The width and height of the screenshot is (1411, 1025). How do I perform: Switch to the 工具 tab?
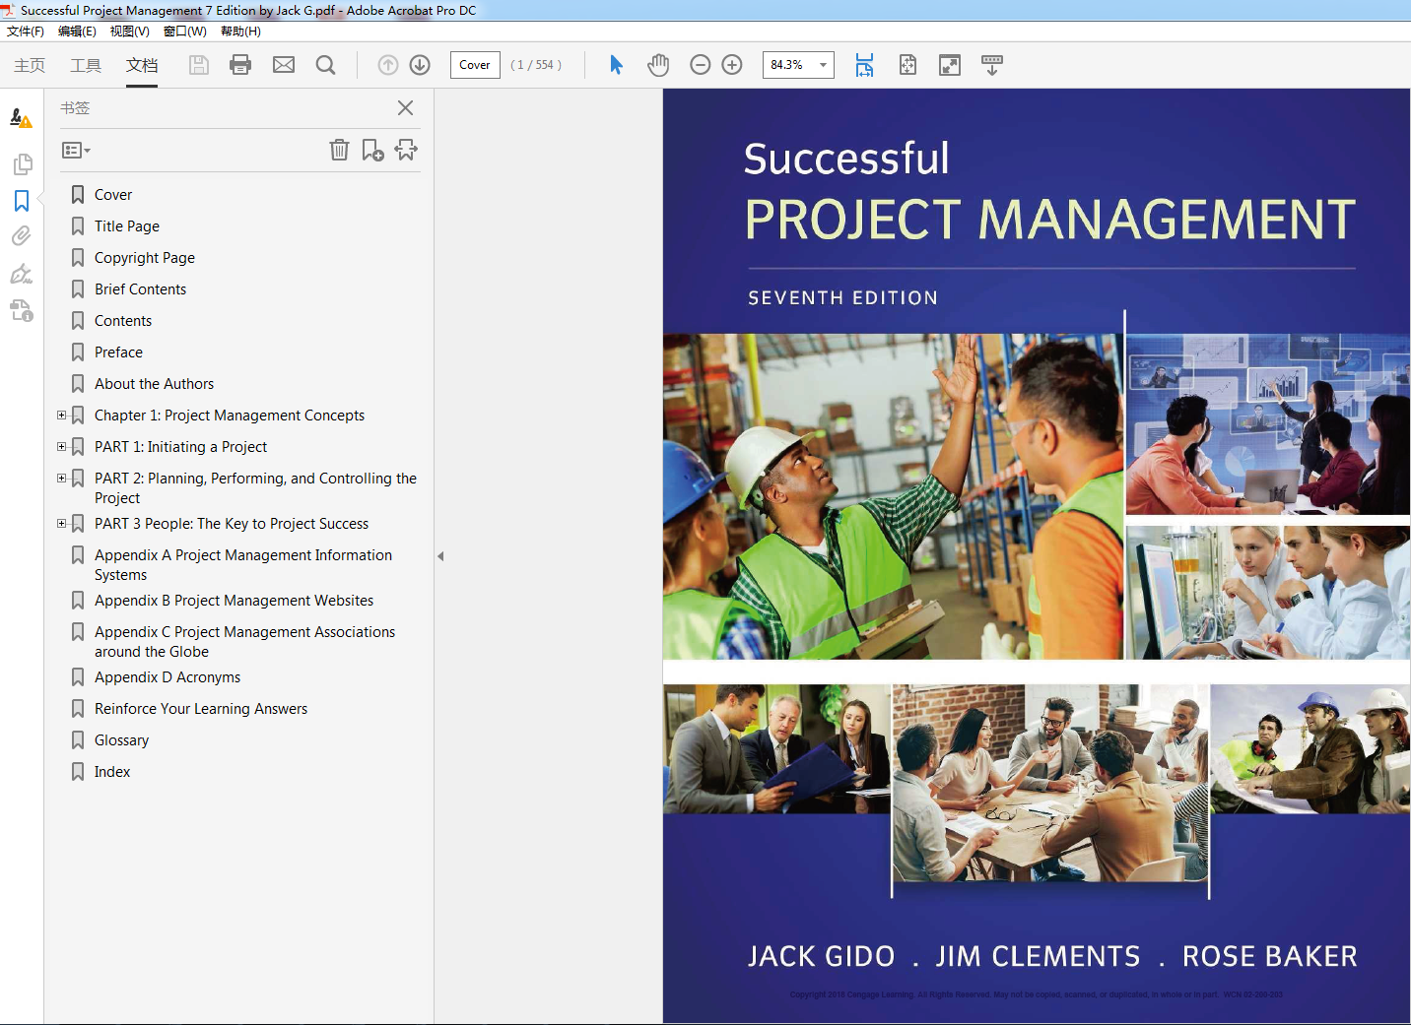85,65
